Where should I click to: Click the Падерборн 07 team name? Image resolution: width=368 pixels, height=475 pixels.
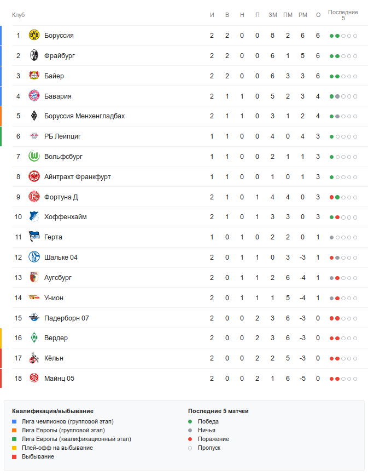66,318
